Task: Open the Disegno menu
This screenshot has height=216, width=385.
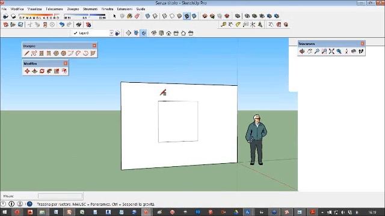Action: click(73, 9)
